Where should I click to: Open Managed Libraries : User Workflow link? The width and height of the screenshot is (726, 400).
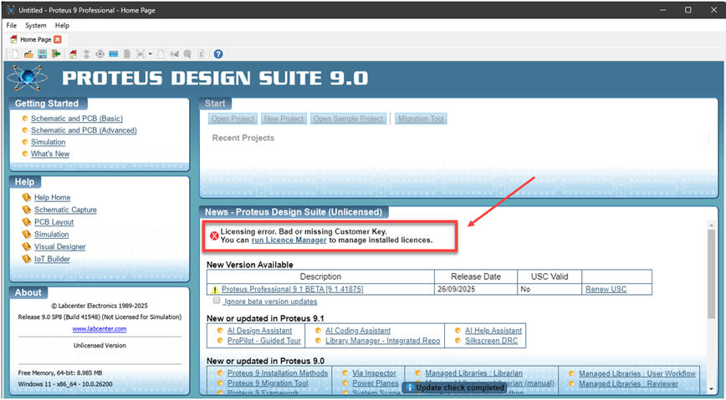[x=637, y=373]
